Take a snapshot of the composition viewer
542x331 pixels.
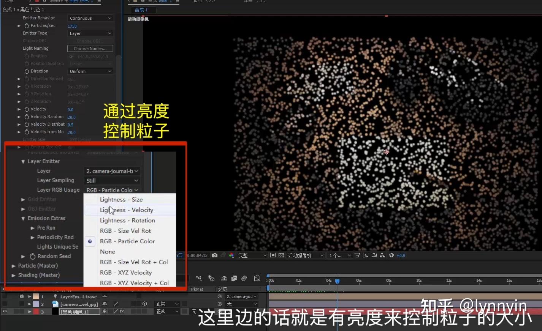215,255
